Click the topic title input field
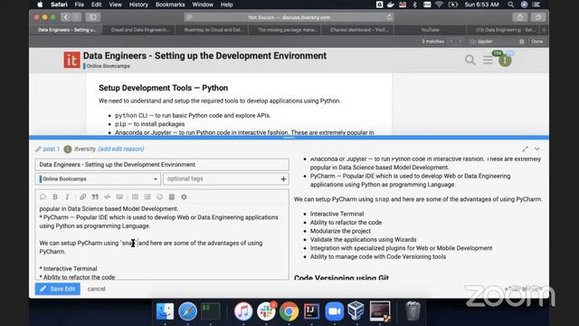Viewport: 579px width, 326px height. 162,165
